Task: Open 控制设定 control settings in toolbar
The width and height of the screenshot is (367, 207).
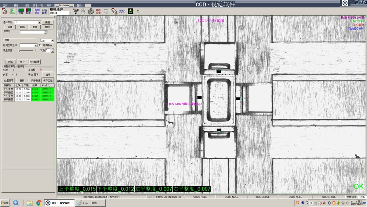Action: 37,11
